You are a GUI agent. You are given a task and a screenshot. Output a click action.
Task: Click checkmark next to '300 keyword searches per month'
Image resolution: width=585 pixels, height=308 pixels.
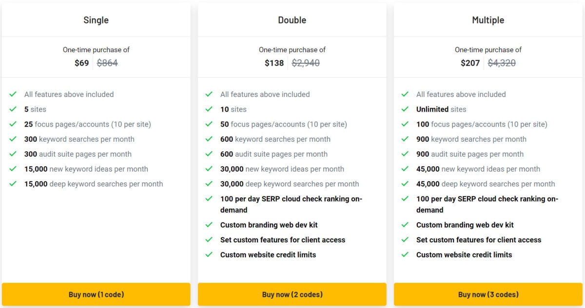13,139
